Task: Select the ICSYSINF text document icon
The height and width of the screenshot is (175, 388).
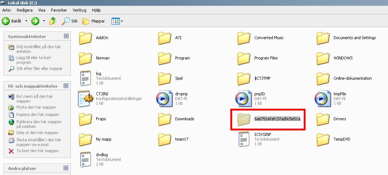Action: pos(244,139)
